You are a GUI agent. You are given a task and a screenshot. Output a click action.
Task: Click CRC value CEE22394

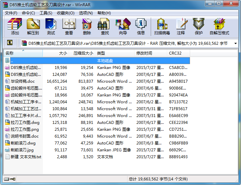tap(178, 123)
